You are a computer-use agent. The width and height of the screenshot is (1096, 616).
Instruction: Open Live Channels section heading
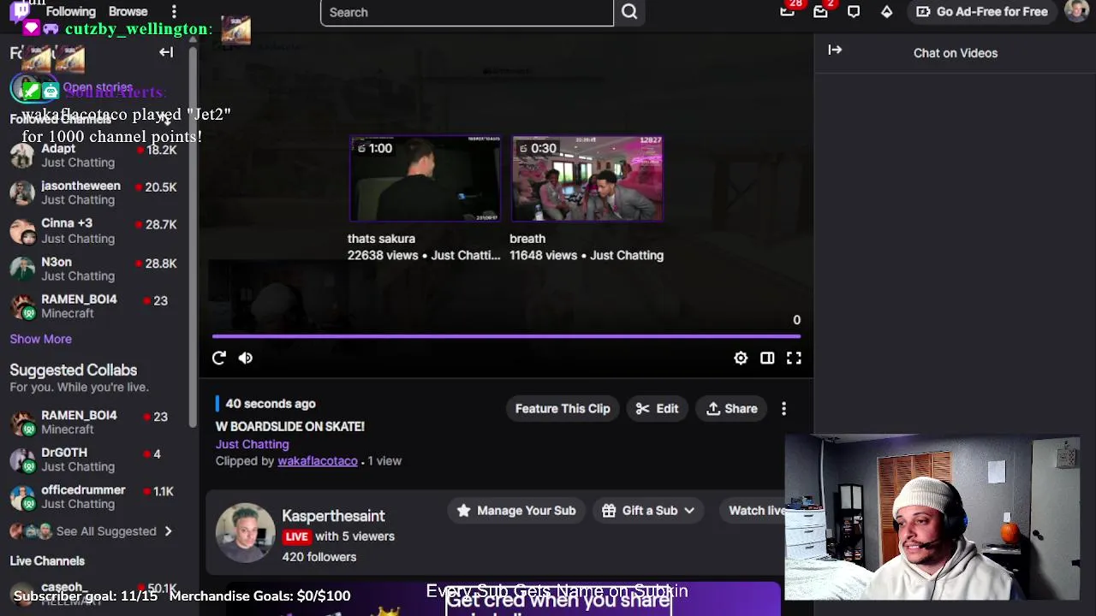pos(47,561)
